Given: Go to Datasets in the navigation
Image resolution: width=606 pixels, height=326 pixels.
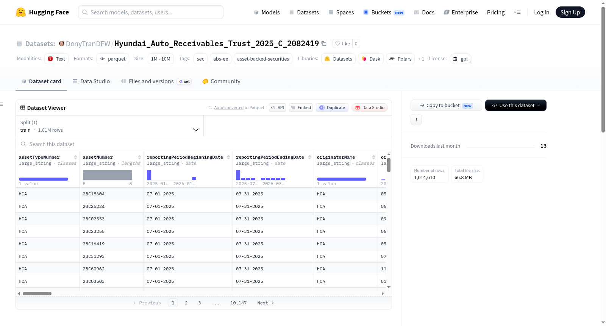Looking at the screenshot, I should (304, 12).
